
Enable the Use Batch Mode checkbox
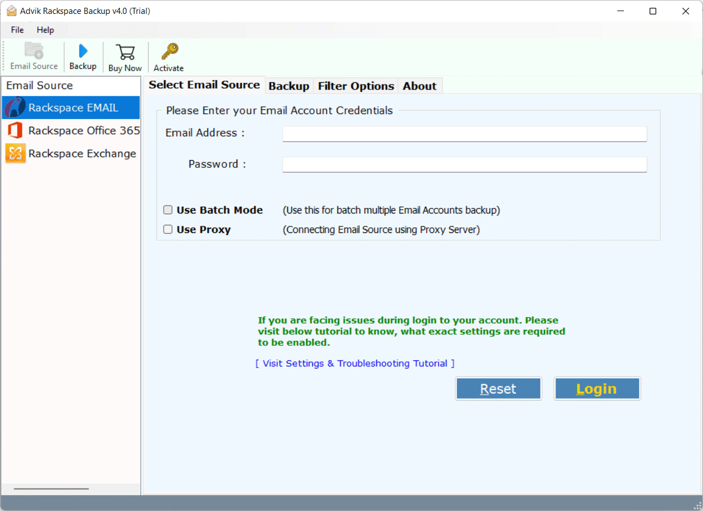click(x=168, y=210)
